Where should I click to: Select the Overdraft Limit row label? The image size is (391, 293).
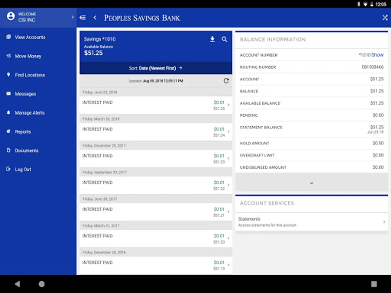pos(257,155)
